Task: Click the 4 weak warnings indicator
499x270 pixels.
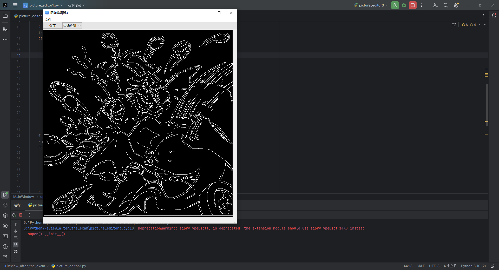Action: pyautogui.click(x=473, y=25)
